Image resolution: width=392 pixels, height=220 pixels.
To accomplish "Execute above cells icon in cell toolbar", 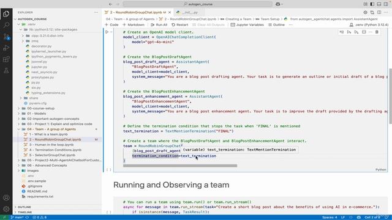I will click(349, 32).
